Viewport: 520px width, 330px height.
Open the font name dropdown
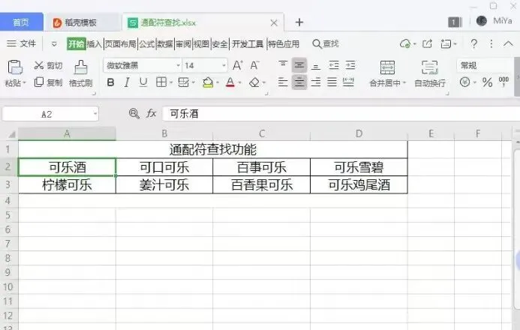(x=179, y=65)
